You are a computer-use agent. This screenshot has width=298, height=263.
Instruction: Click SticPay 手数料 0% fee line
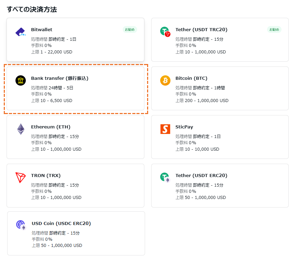[186, 143]
